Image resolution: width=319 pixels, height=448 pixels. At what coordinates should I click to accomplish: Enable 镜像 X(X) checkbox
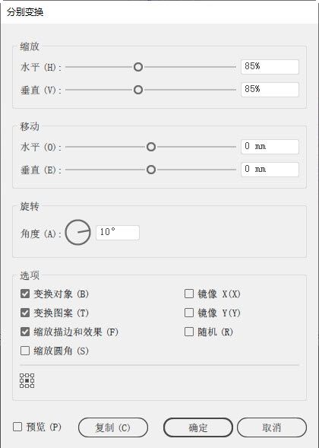click(x=189, y=294)
